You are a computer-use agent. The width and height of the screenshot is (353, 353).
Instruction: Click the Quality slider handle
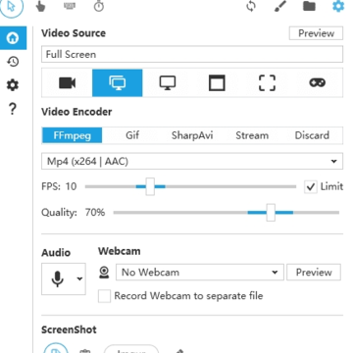point(271,213)
